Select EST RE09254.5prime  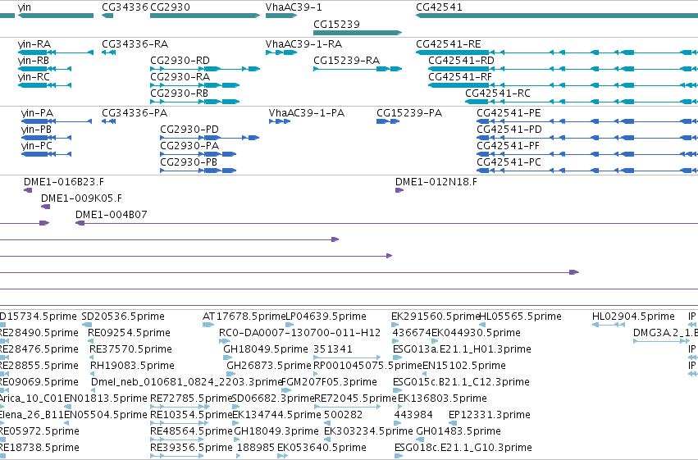click(129, 333)
